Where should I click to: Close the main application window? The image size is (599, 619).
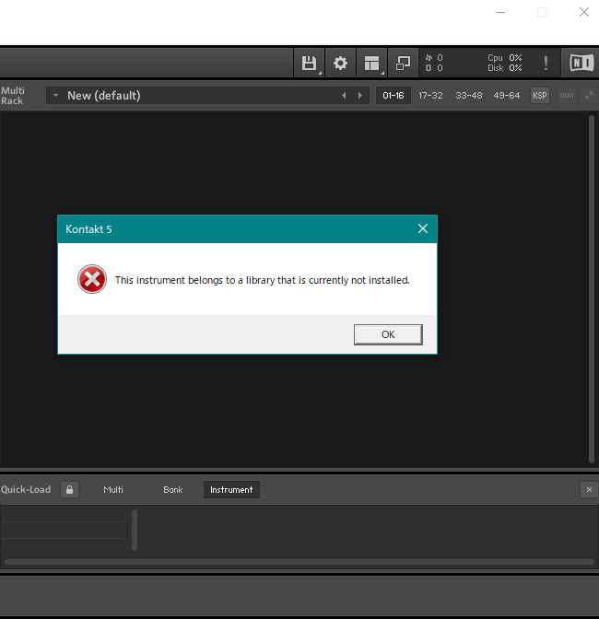click(x=584, y=12)
